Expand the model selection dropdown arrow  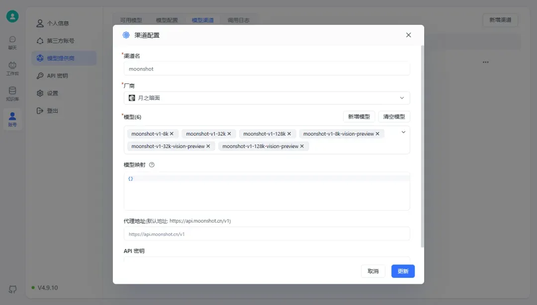click(x=403, y=132)
